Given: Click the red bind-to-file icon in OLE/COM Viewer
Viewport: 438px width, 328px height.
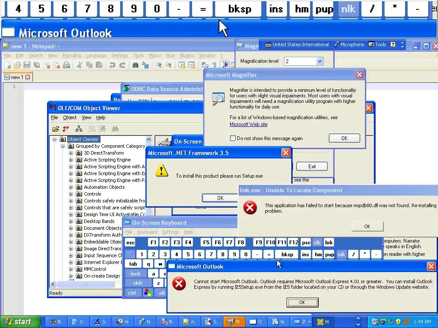Looking at the screenshot, I should pos(66,129).
